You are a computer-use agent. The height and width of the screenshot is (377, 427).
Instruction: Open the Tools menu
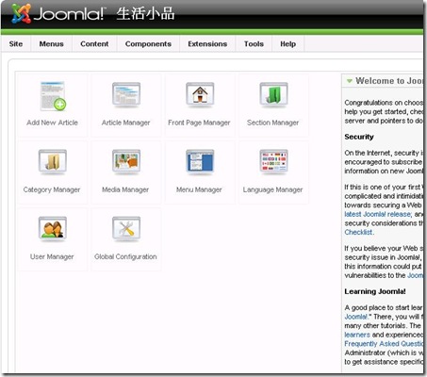pos(254,44)
